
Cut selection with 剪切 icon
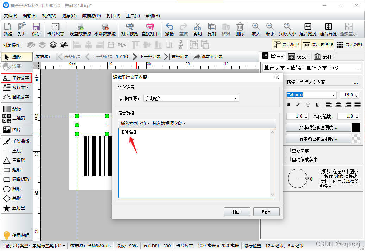click(x=197, y=29)
